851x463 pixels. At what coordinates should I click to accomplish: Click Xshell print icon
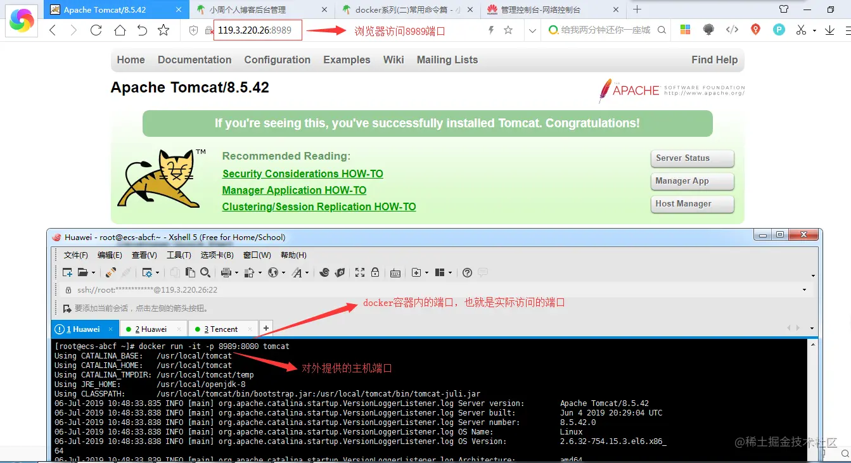226,272
